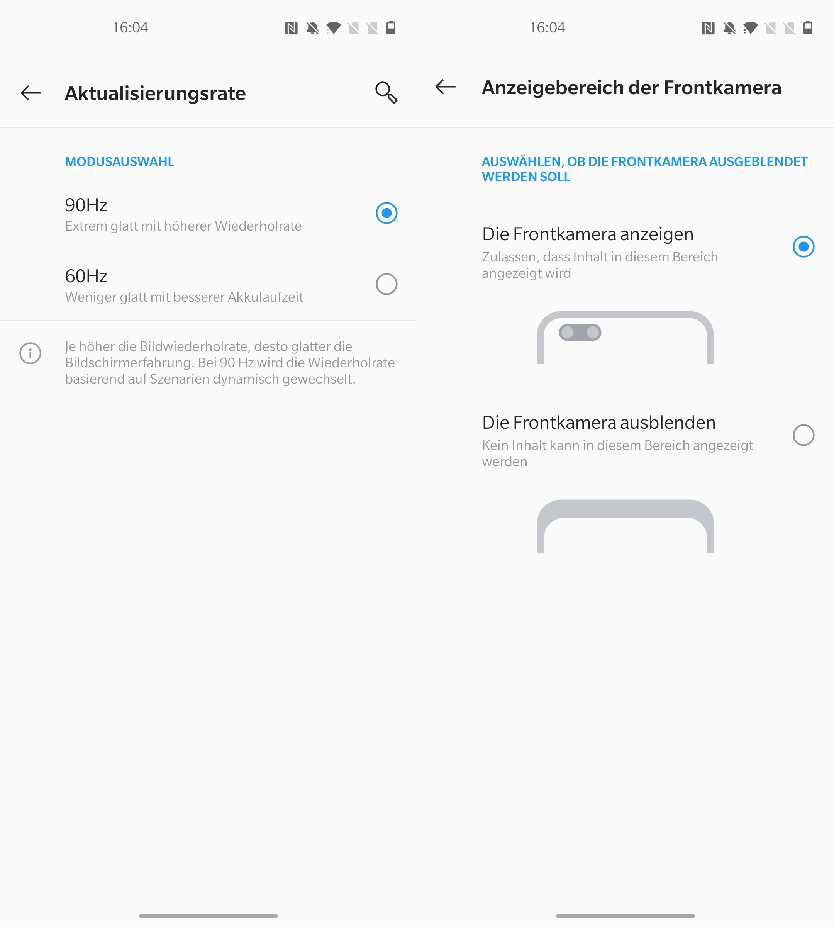Tap the battery icon in right status bar
The width and height of the screenshot is (834, 927).
(x=808, y=28)
